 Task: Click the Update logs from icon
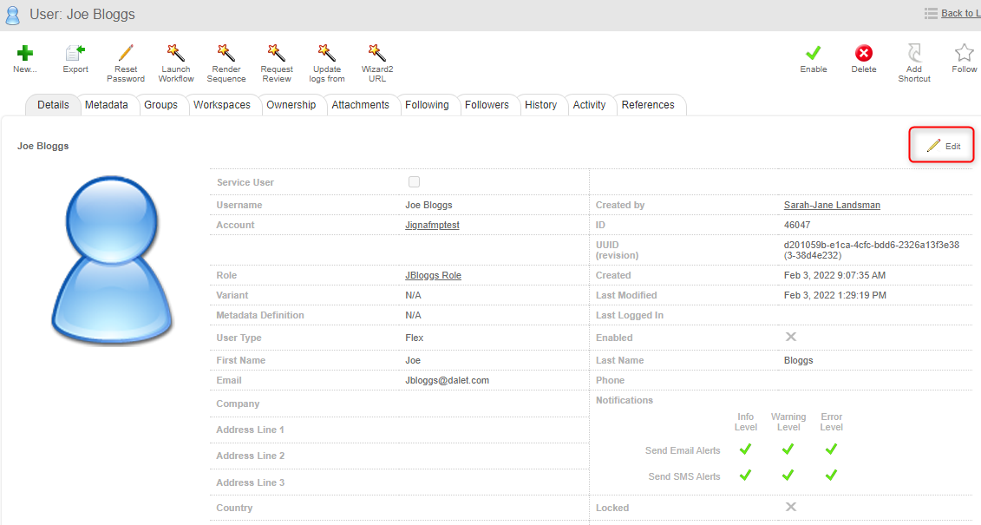tap(328, 53)
